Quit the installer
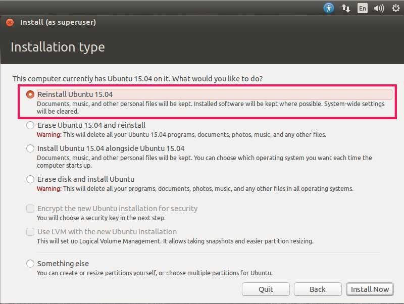Image resolution: width=404 pixels, height=304 pixels. coord(266,289)
